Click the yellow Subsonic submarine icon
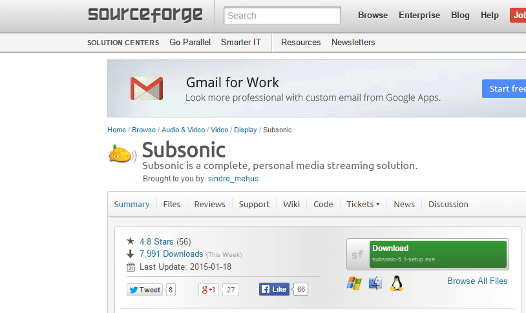 (x=122, y=154)
